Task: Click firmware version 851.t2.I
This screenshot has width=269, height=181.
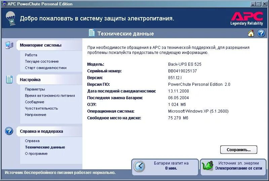Action: click(x=175, y=78)
